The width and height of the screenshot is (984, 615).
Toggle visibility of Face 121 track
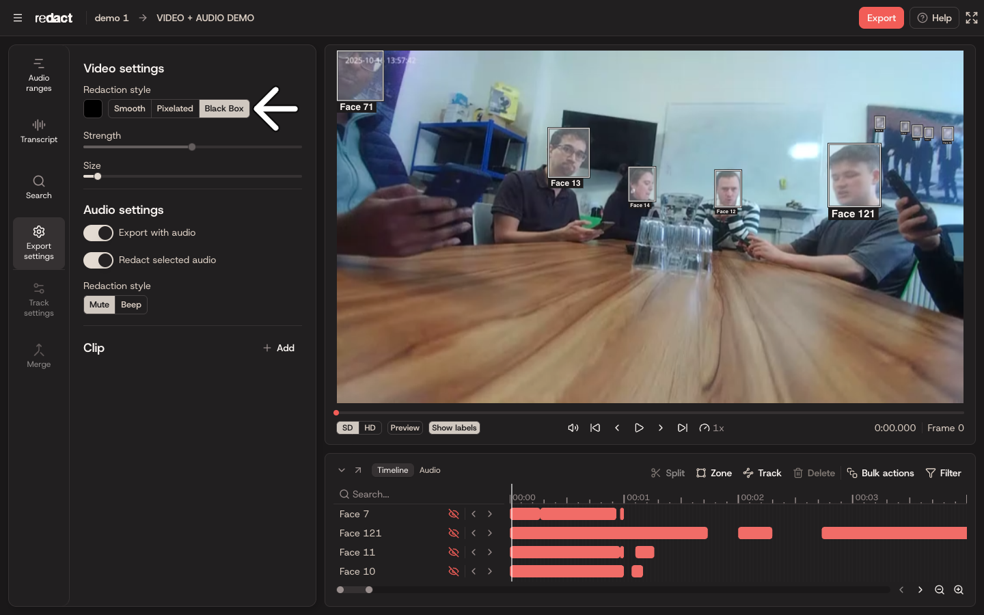point(454,533)
